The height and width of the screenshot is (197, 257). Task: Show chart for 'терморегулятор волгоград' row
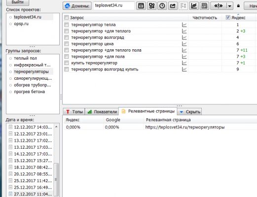tap(184, 37)
